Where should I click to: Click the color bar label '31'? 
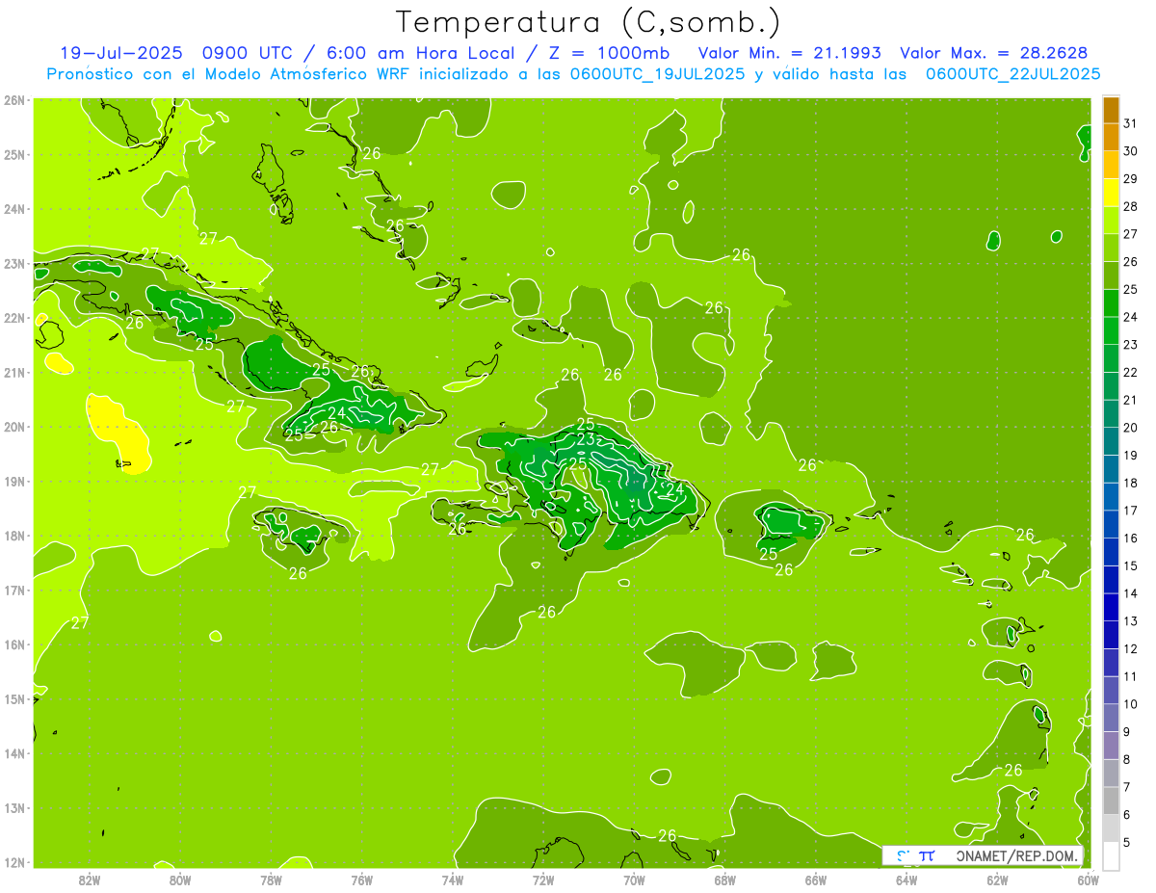coord(1130,123)
